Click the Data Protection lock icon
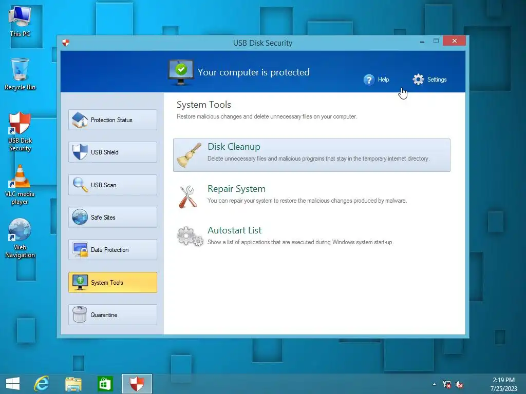 [80, 250]
